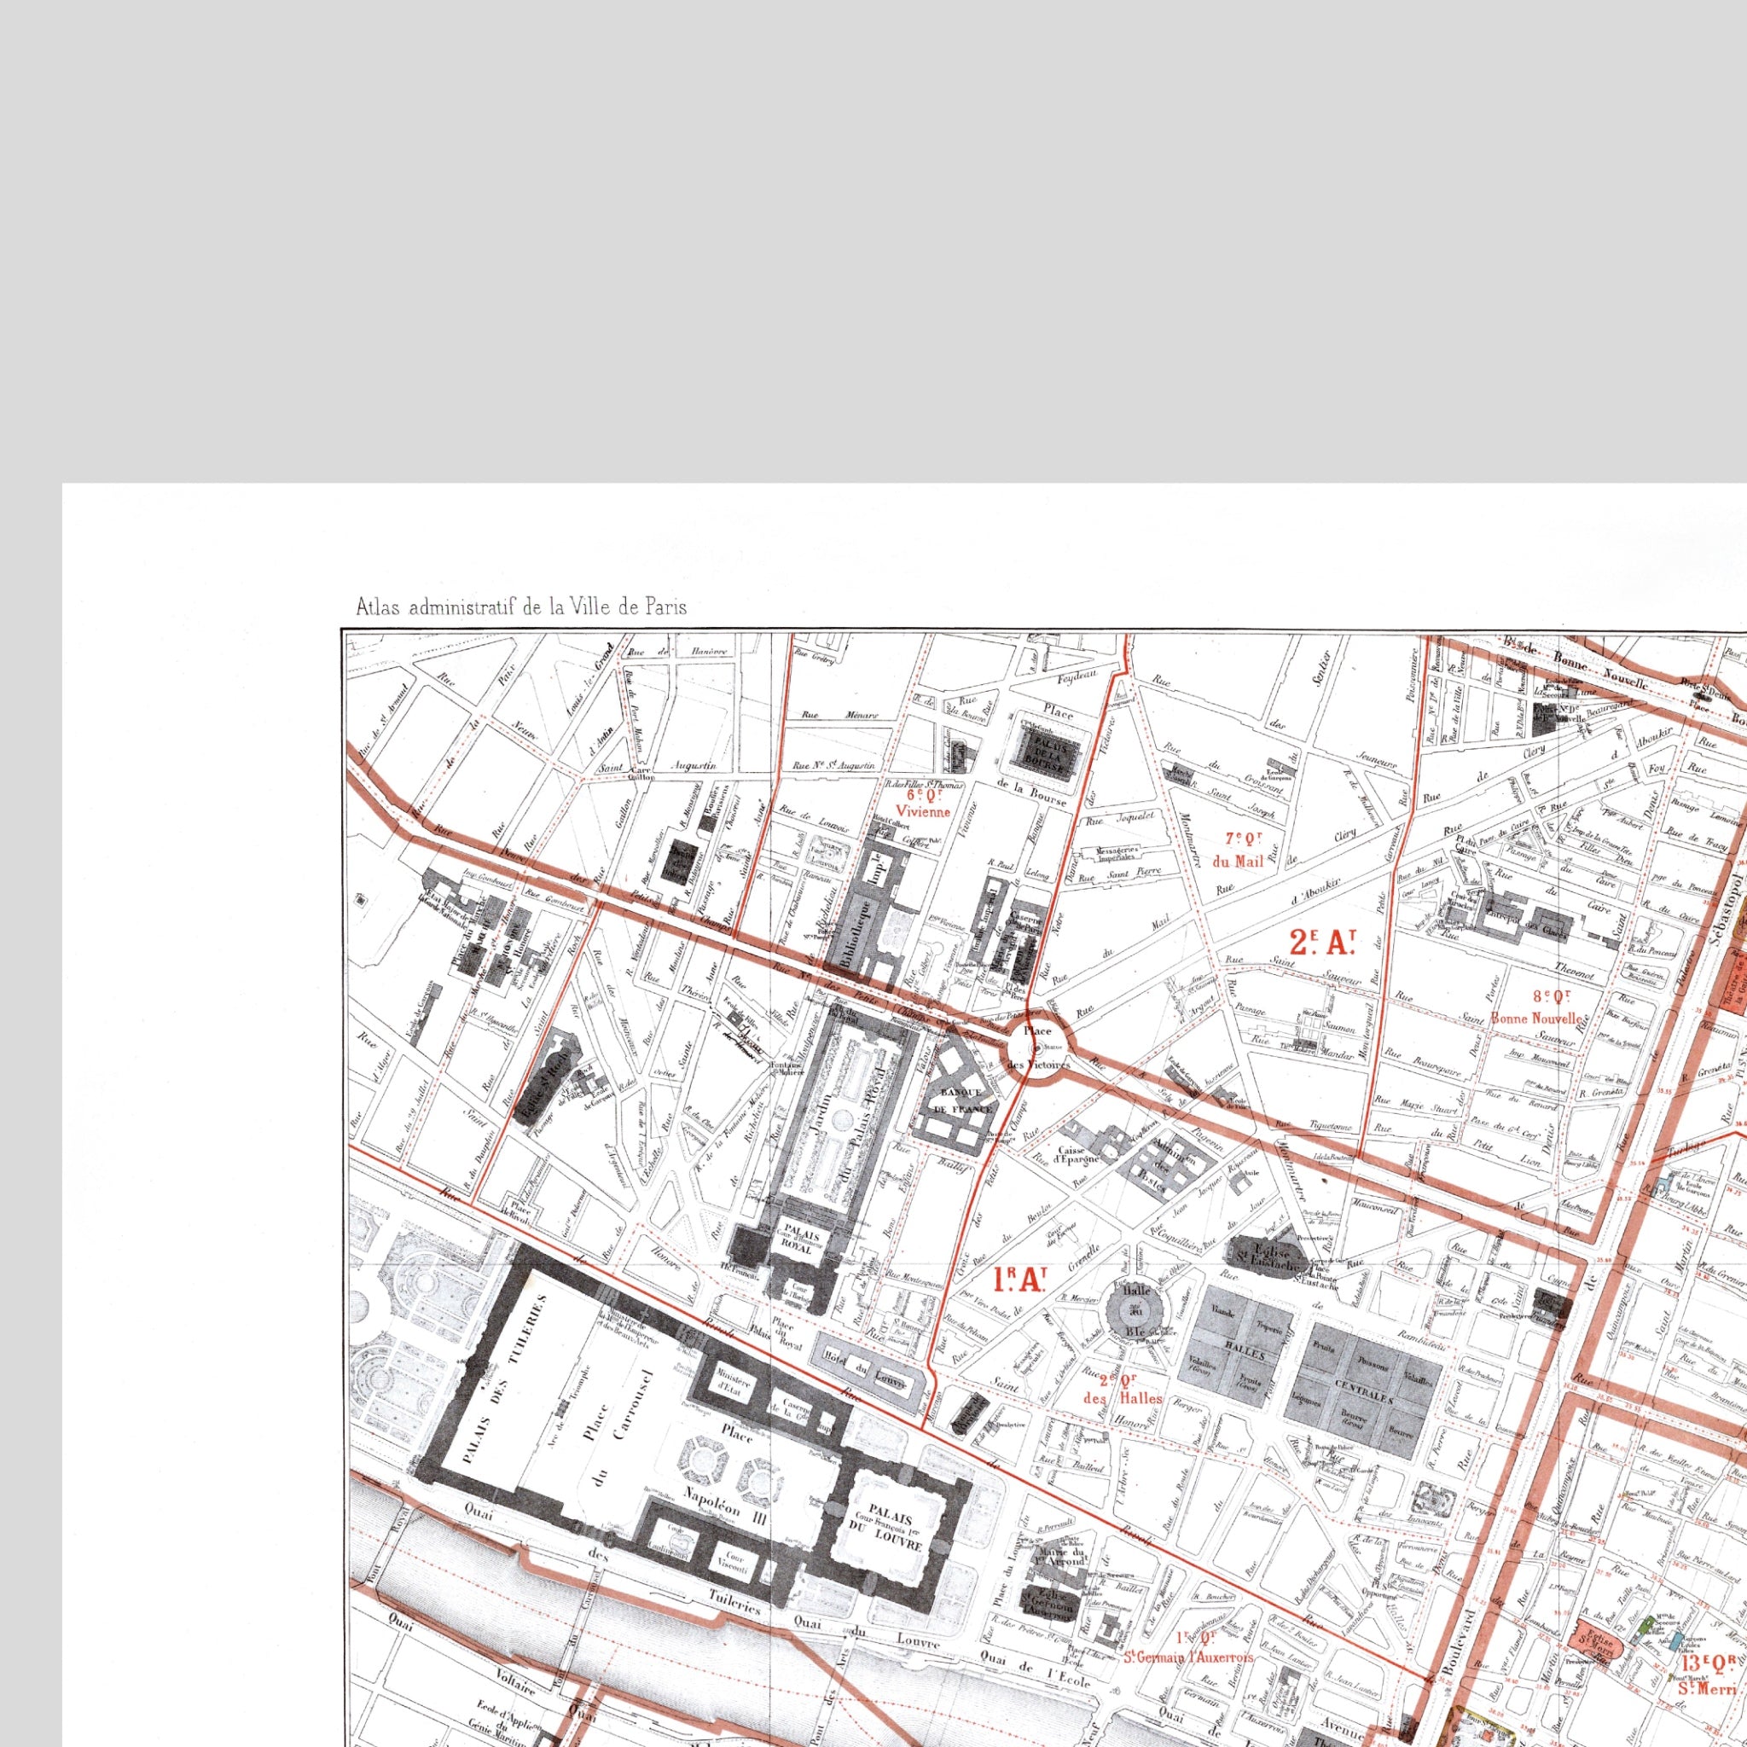Click the "Tiquetonne" street label
This screenshot has height=1747, width=1747.
pos(1330,1126)
